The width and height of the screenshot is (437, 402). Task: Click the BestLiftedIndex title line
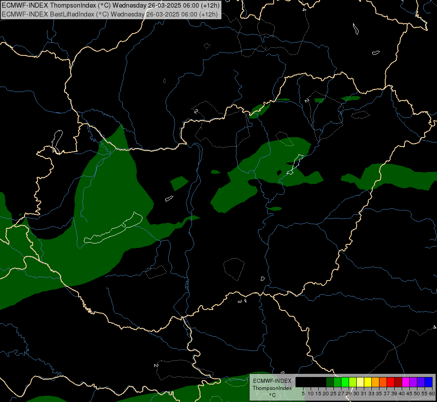[109, 14]
